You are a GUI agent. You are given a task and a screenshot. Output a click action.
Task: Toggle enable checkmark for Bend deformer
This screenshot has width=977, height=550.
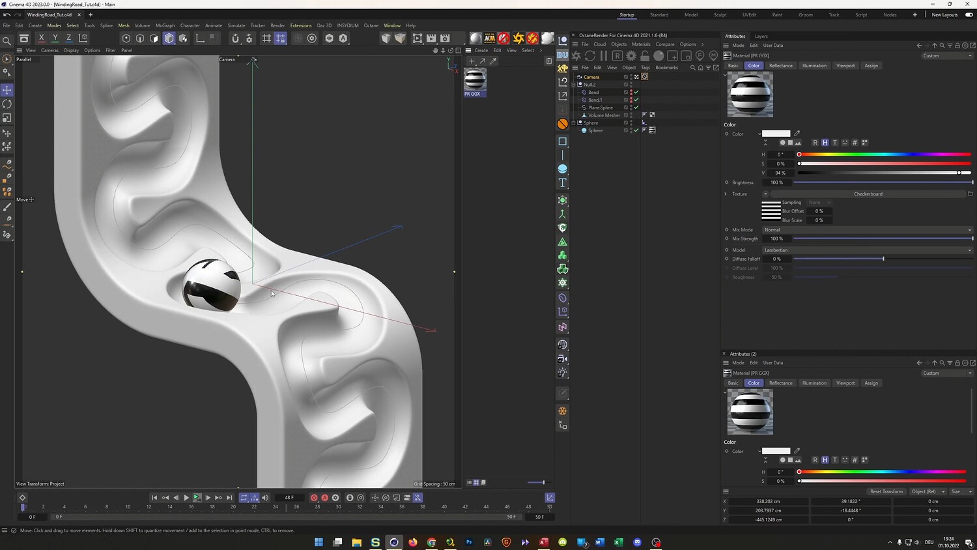[x=636, y=92]
